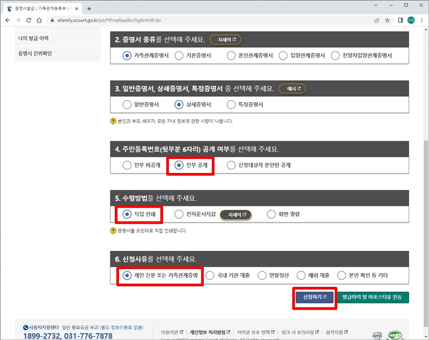Share this page via the share icon
Image resolution: width=429 pixels, height=340 pixels.
click(377, 20)
